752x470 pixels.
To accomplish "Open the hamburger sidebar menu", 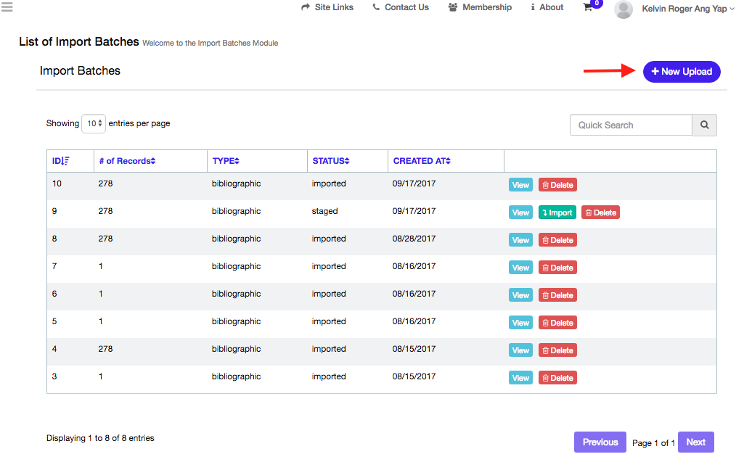I will pyautogui.click(x=7, y=7).
